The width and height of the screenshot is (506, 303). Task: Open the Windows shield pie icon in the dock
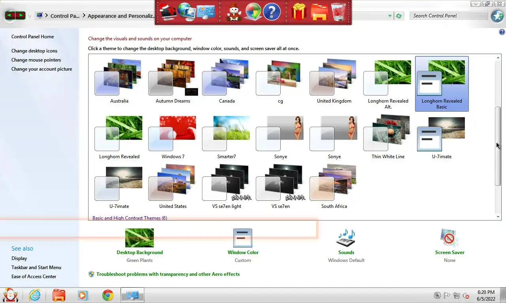coord(253,12)
